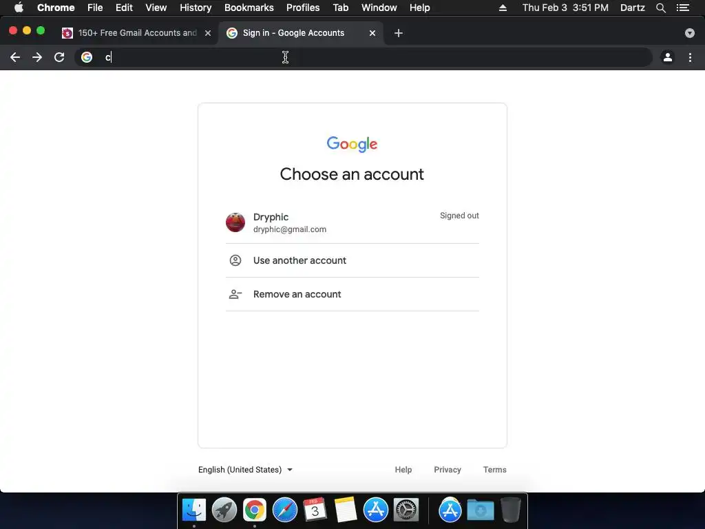Open the Edit menu
This screenshot has height=529, width=705.
tap(124, 8)
